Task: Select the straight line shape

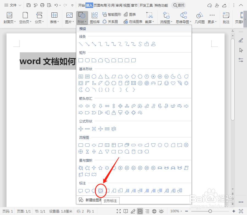Action: 81,44
